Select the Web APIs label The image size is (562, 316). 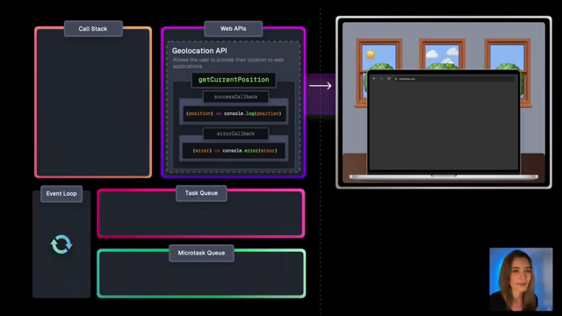tap(234, 28)
